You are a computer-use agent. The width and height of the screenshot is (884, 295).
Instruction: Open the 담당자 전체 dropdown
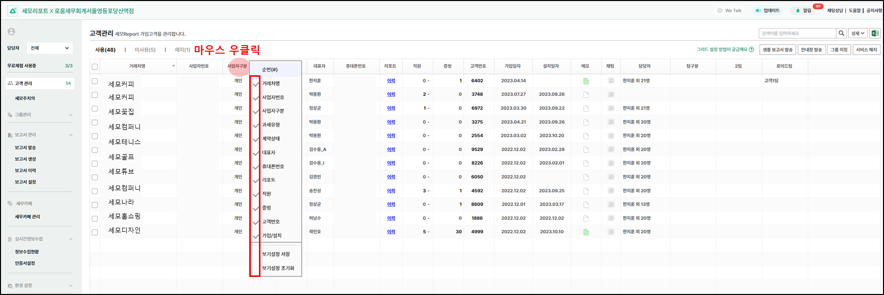(49, 48)
